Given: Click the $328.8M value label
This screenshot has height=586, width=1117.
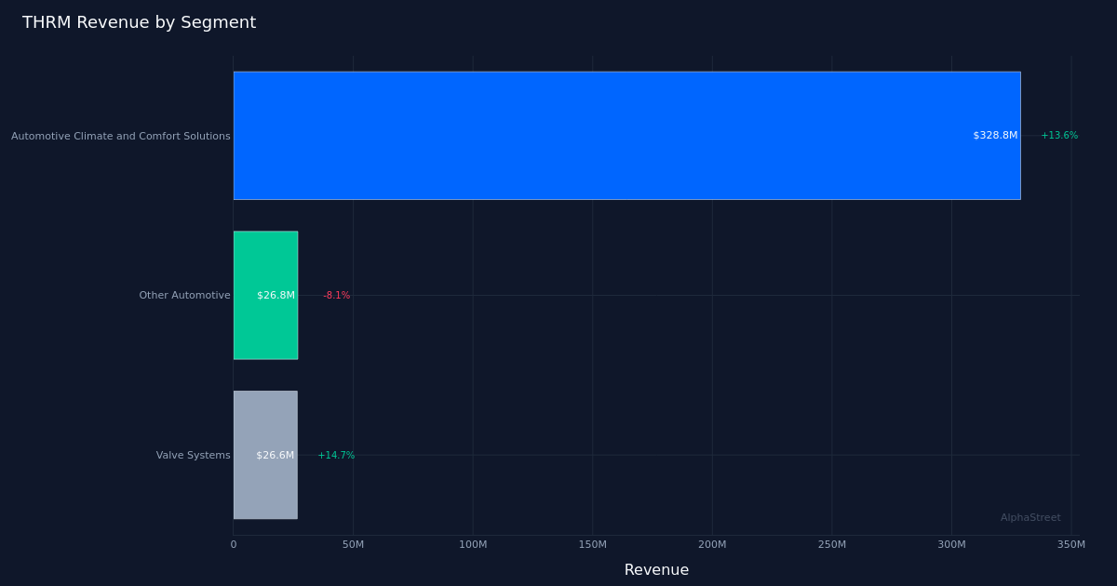Looking at the screenshot, I should pyautogui.click(x=994, y=135).
